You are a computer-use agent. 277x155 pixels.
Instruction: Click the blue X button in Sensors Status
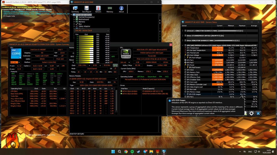[x=258, y=113]
